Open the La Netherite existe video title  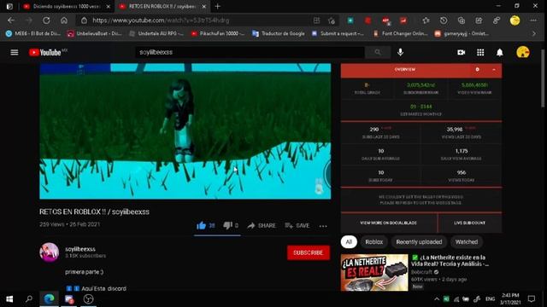point(450,261)
